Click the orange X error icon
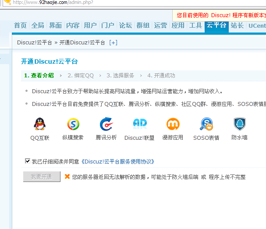 (67, 177)
